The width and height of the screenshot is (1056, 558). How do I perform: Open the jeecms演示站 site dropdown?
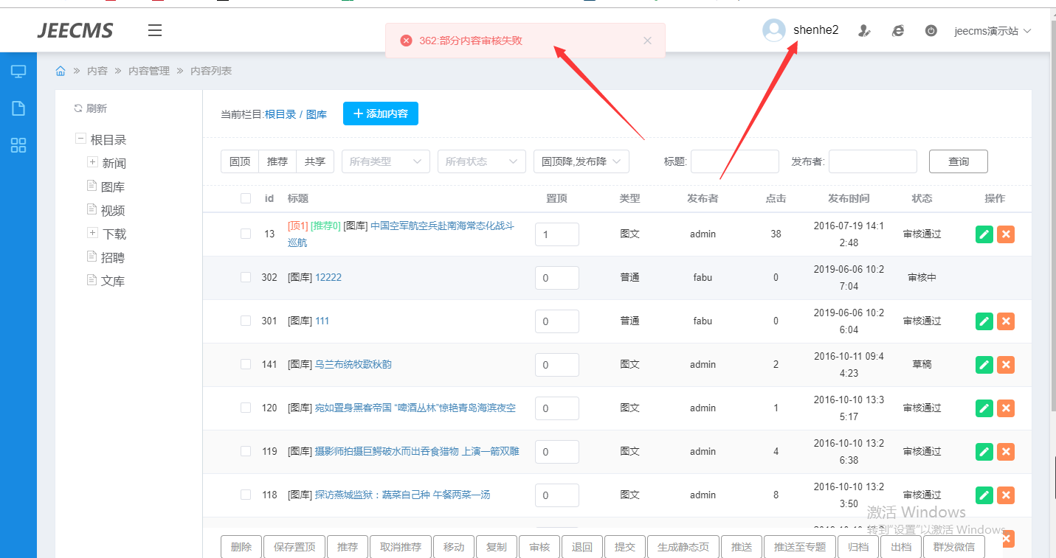[x=992, y=31]
